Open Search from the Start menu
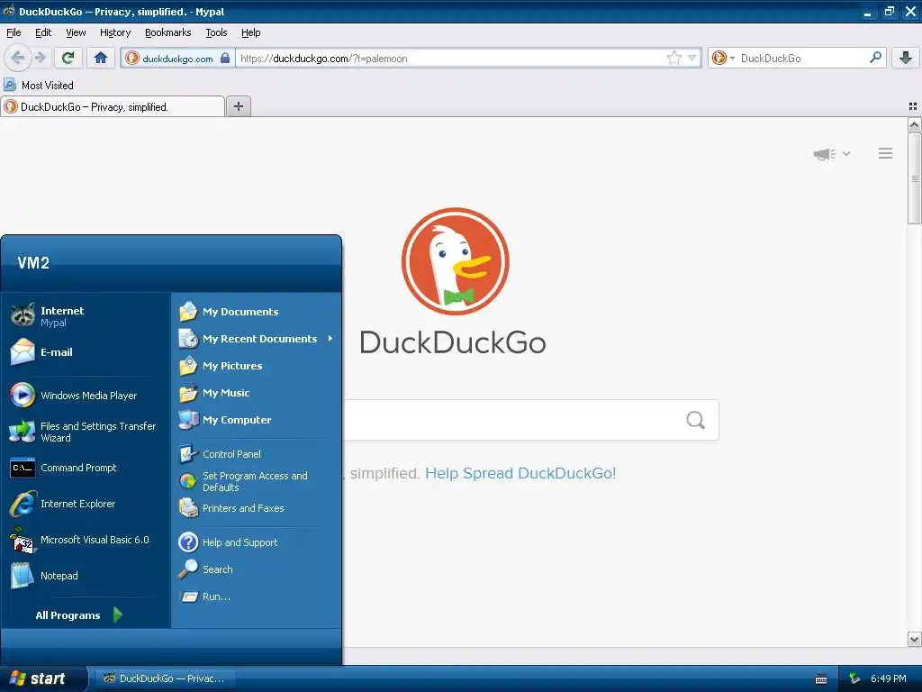 pyautogui.click(x=257, y=569)
